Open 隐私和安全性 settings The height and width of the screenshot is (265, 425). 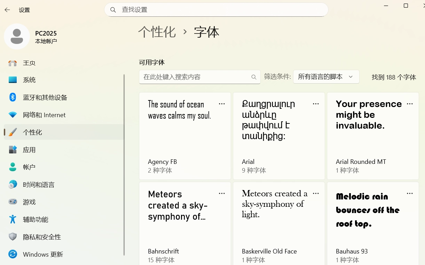42,237
